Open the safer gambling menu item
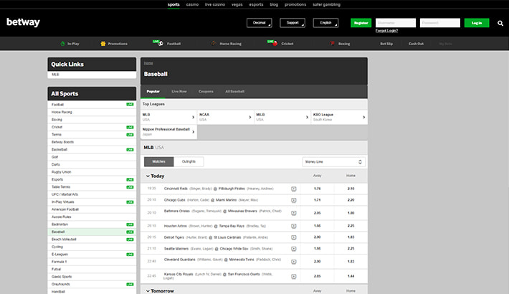The image size is (509, 294). pyautogui.click(x=326, y=4)
